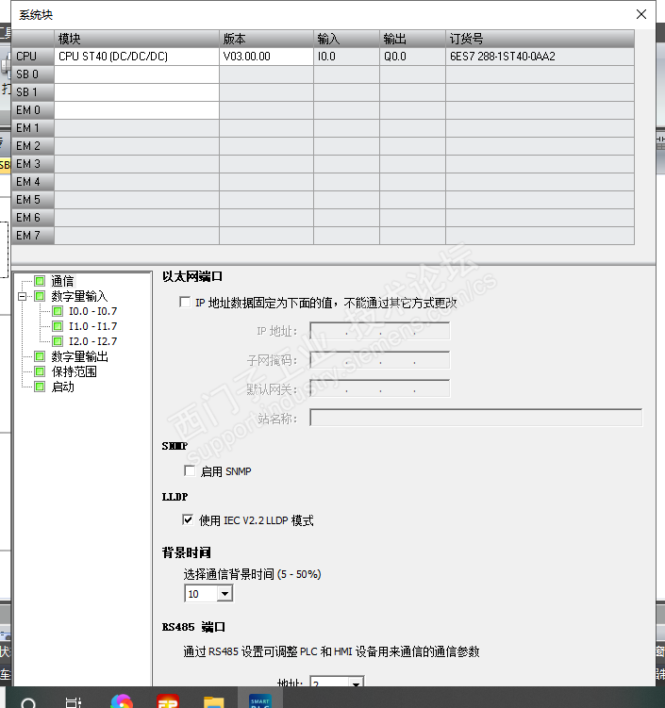Image resolution: width=665 pixels, height=708 pixels.
Task: Open Task View on the taskbar
Action: click(x=74, y=702)
